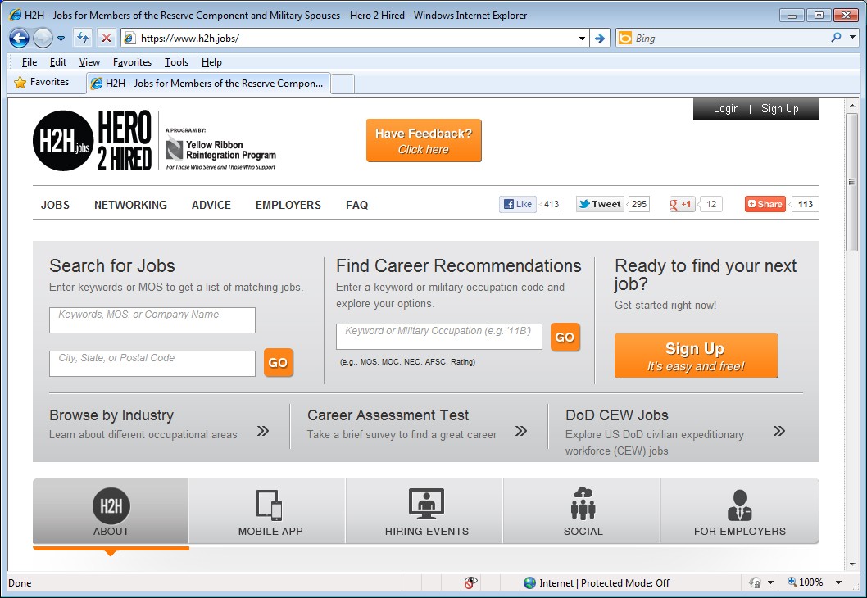Expand Career Assessment Test double arrow

pos(521,431)
